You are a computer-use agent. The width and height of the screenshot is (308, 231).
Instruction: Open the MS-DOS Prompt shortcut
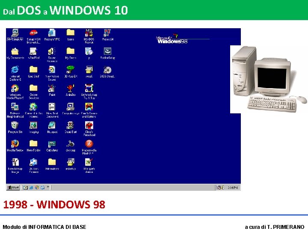point(89,36)
